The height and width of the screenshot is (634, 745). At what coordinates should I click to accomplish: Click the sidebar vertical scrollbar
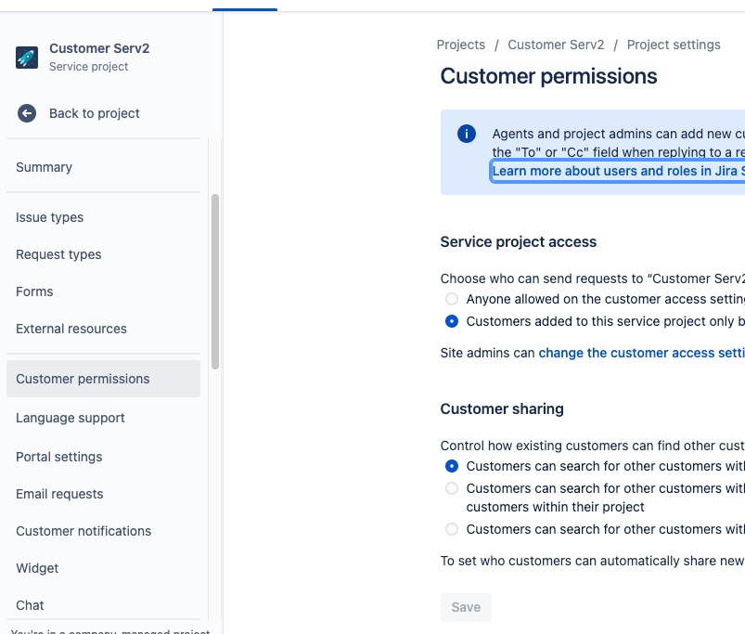pyautogui.click(x=215, y=281)
